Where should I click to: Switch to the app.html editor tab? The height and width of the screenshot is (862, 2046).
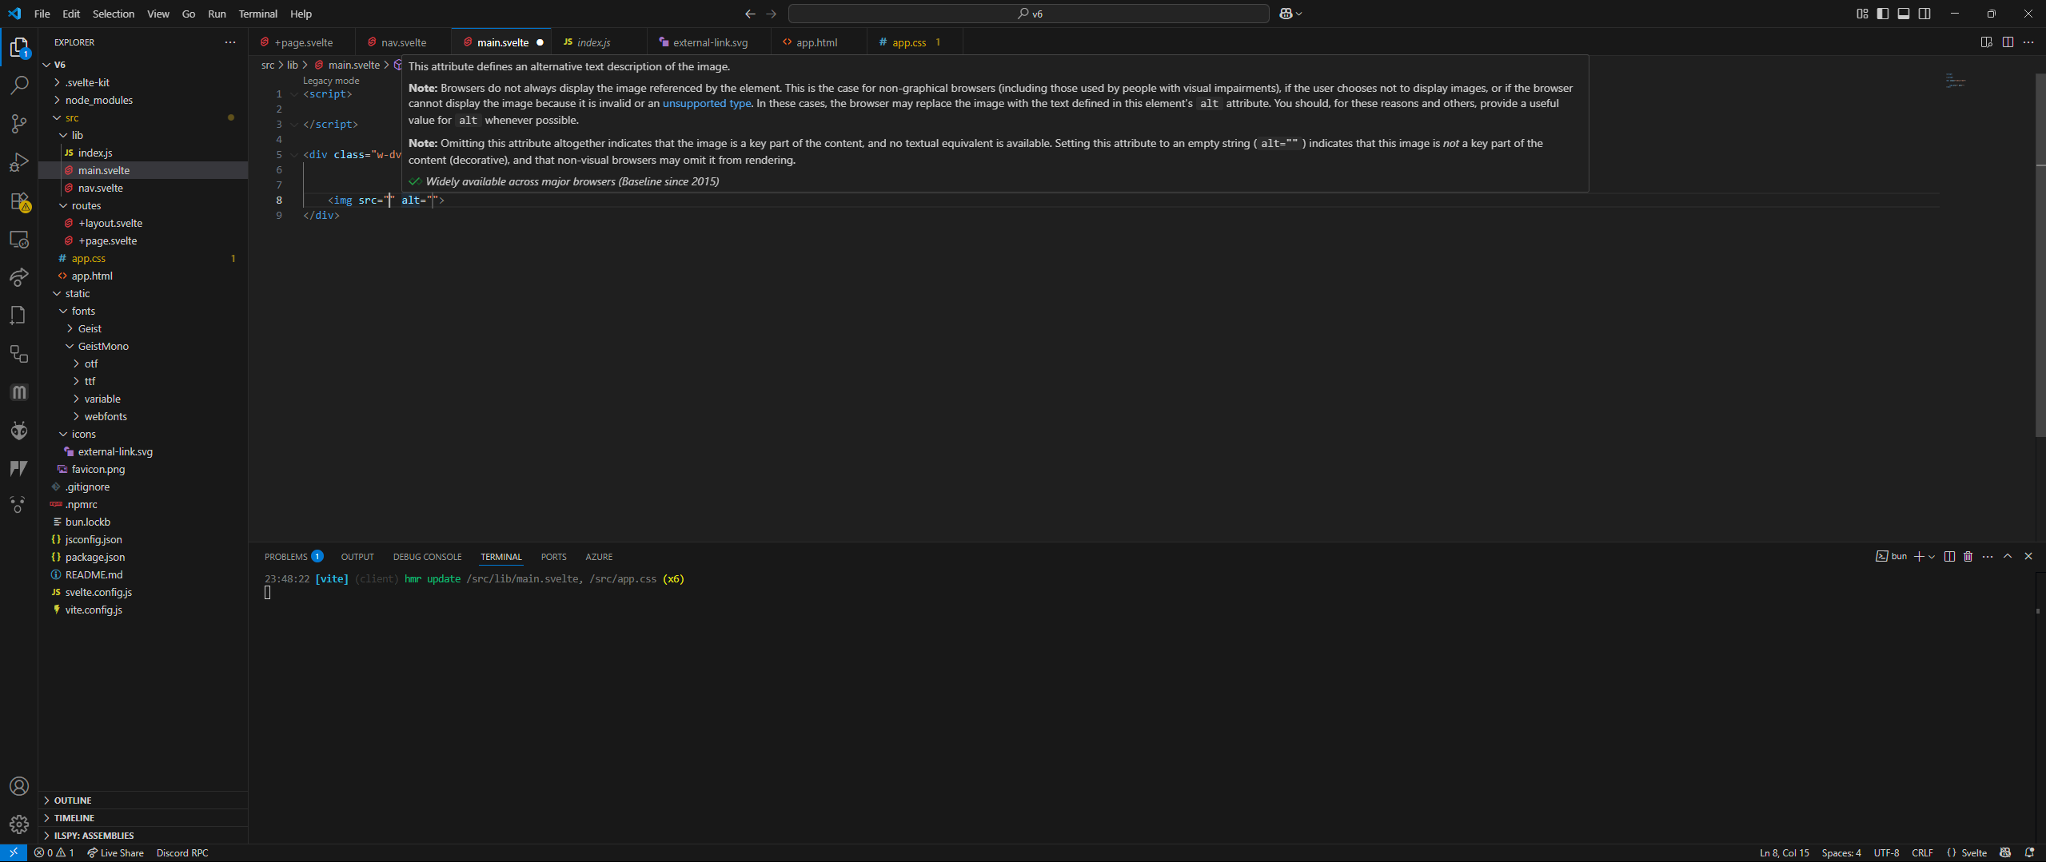816,42
